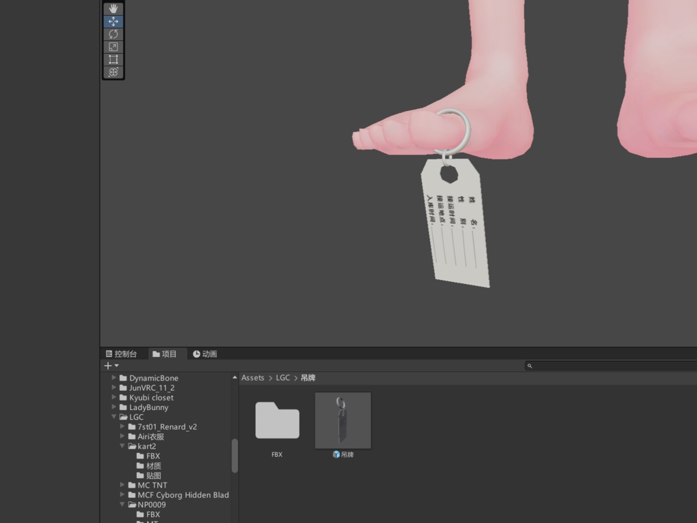697x523 pixels.
Task: Select 7st01_Renard_v2 tree folder
Action: [x=163, y=427]
